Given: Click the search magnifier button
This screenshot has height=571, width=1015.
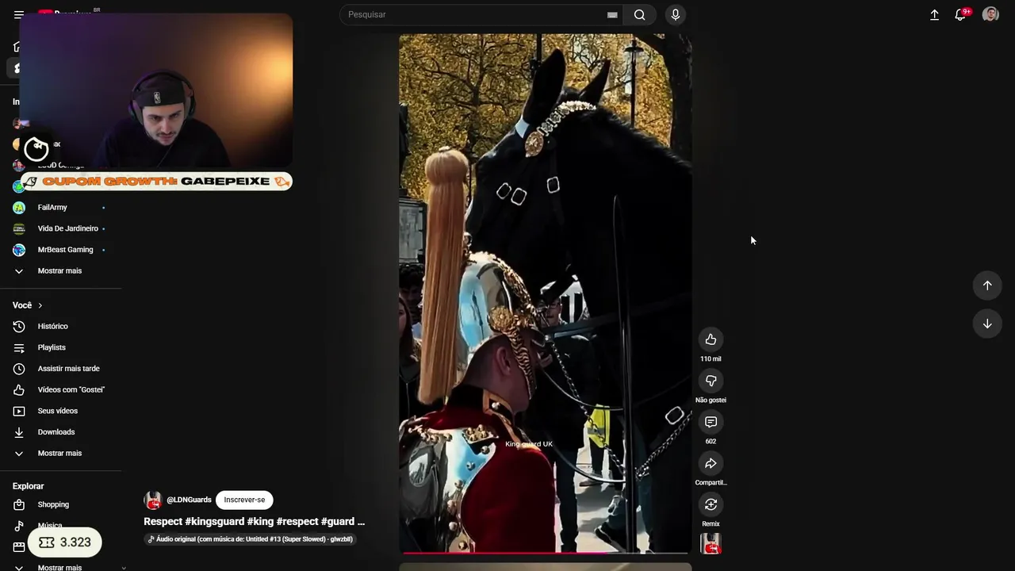Looking at the screenshot, I should [x=639, y=15].
